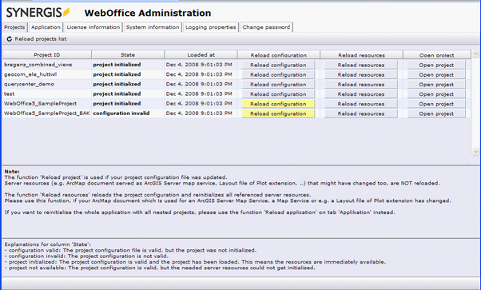Reload resources for geocom_ele_huttwil
Image resolution: width=481 pixels, height=290 pixels.
[361, 74]
